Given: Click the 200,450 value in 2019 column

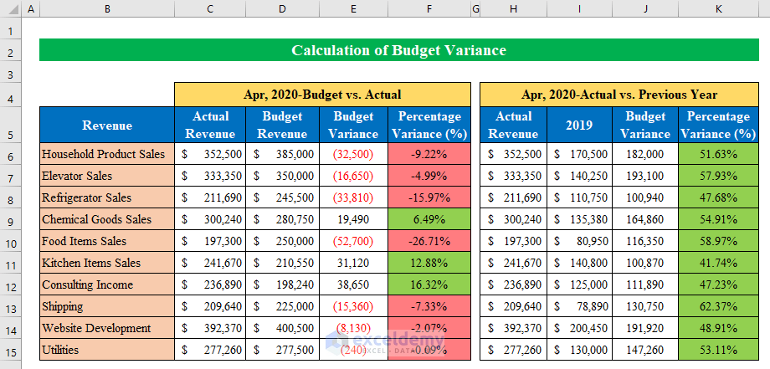Looking at the screenshot, I should (x=579, y=328).
